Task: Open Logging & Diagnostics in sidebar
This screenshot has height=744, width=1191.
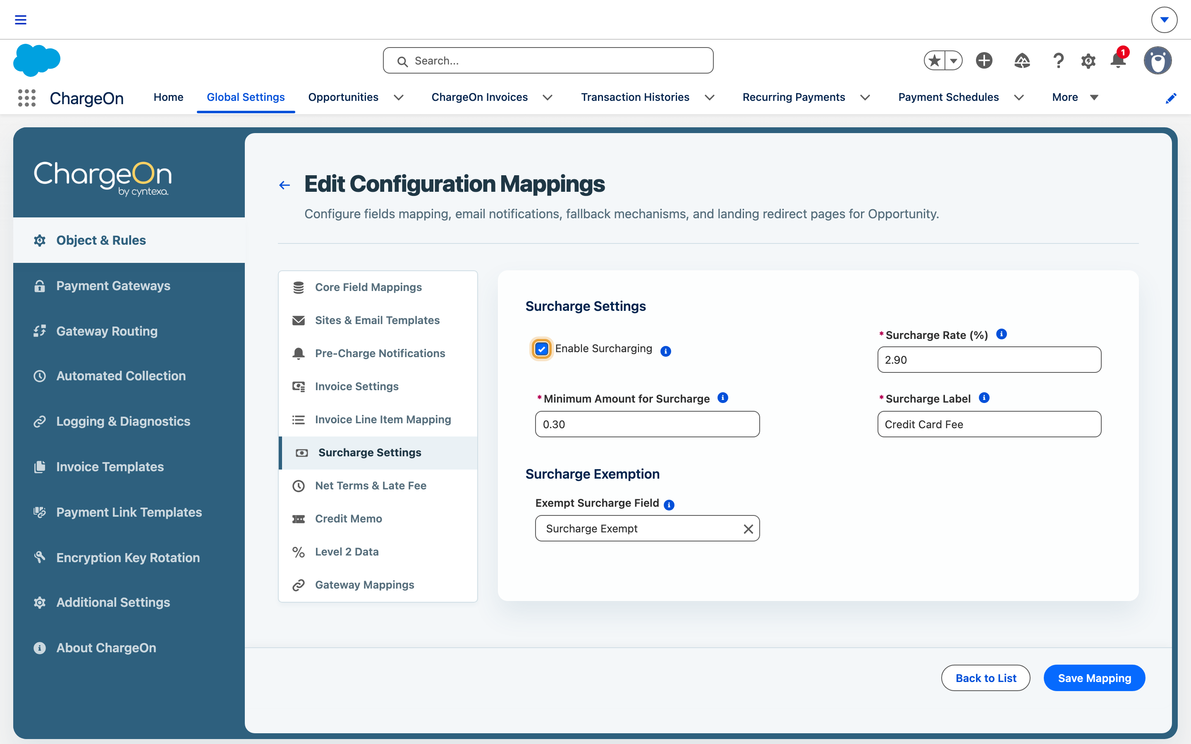Action: [x=129, y=421]
